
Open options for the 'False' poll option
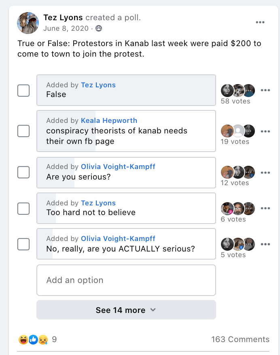click(265, 90)
